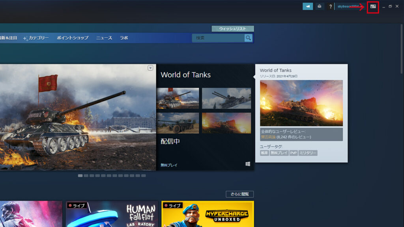Open the 最新&注目 store menu
Viewport: 404px width, 227px height.
pyautogui.click(x=9, y=38)
